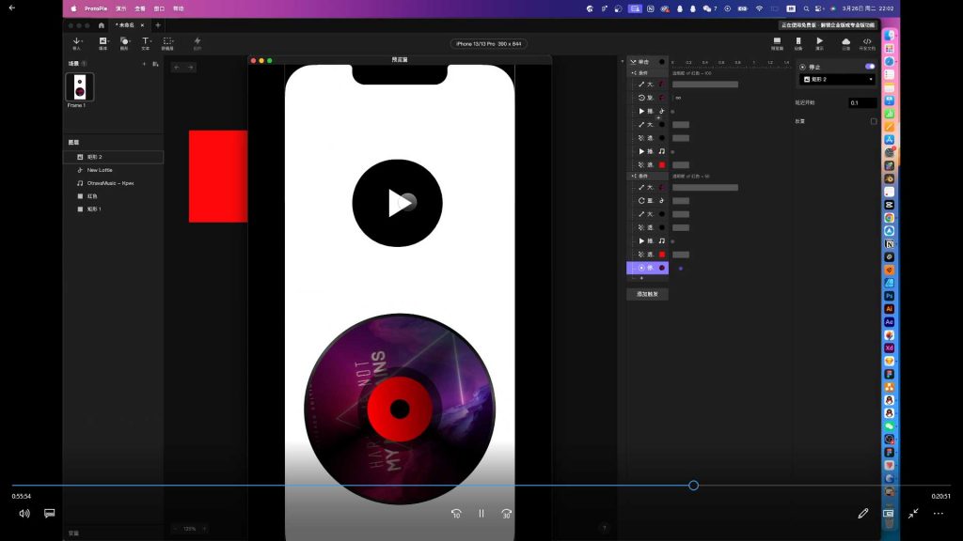Image resolution: width=963 pixels, height=541 pixels.
Task: Click the pencil edit icon in video player
Action: click(x=863, y=514)
